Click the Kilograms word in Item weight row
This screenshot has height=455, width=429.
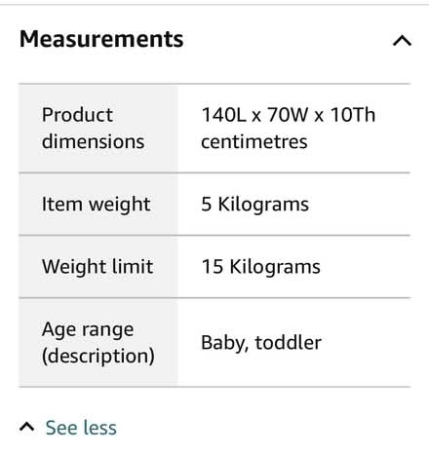263,205
